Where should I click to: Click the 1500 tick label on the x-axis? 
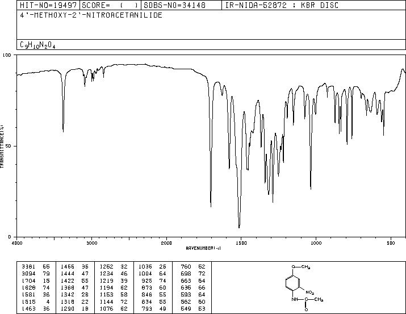(241, 243)
